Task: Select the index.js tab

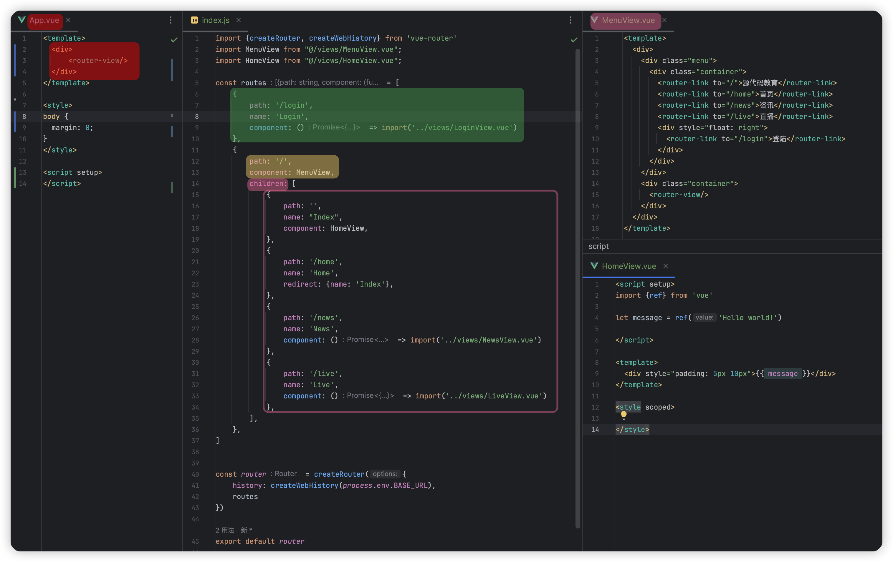Action: (x=216, y=20)
